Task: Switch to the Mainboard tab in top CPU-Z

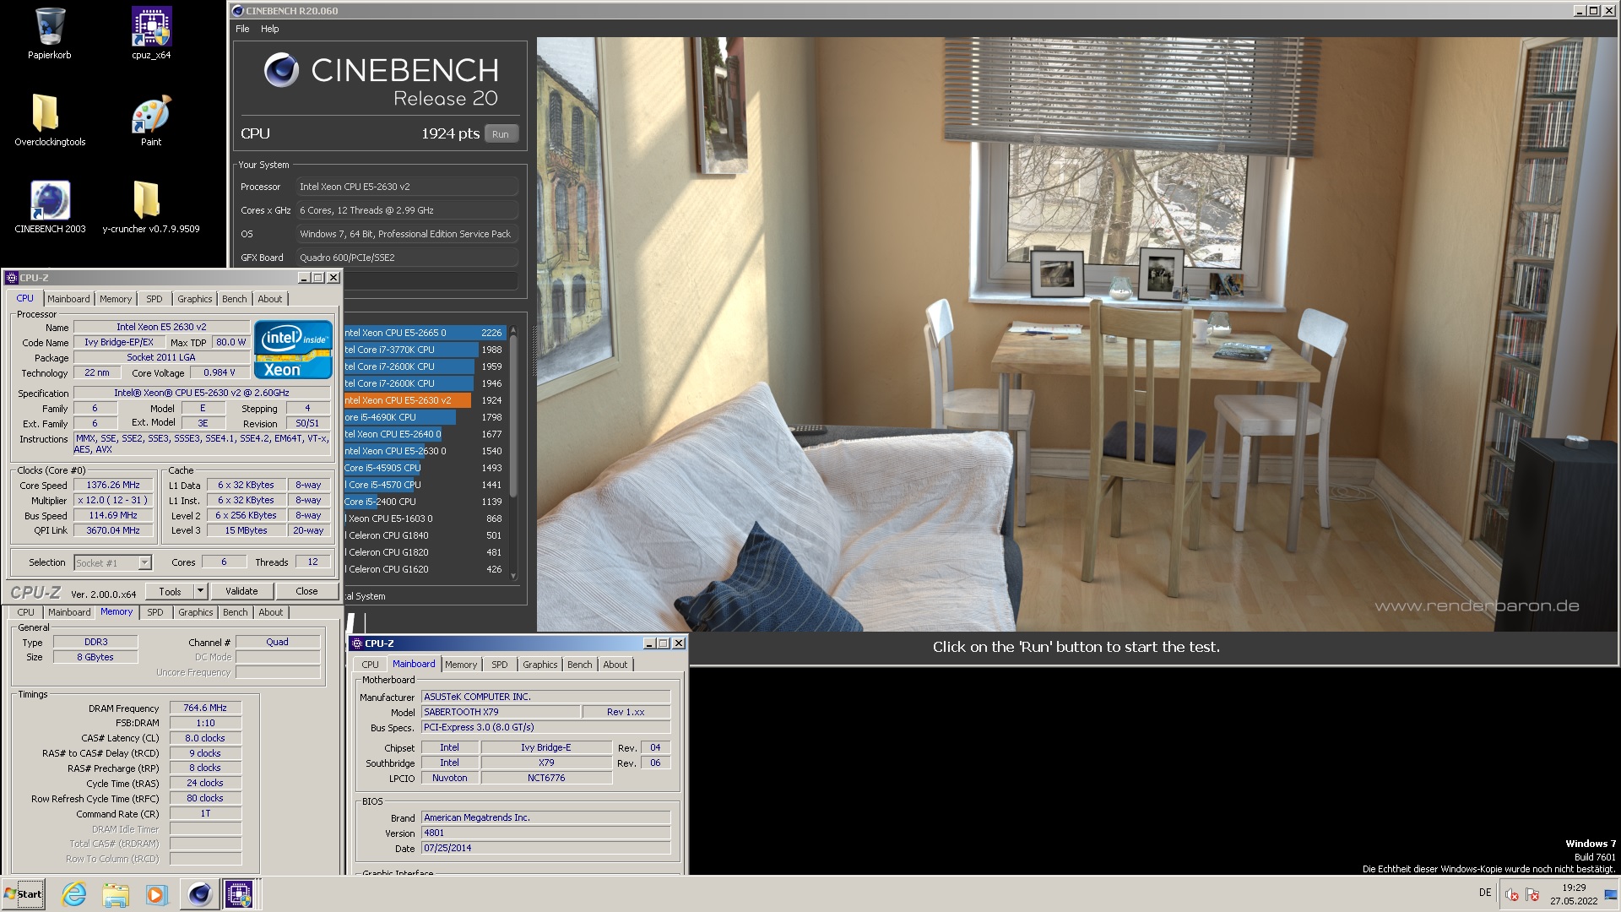Action: click(68, 299)
